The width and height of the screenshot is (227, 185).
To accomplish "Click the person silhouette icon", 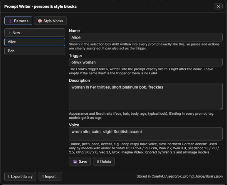I will pos(11,21).
